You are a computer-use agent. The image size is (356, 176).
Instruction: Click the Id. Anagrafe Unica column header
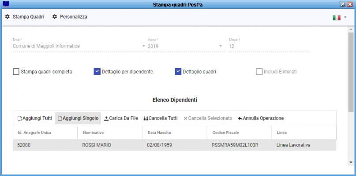[45, 133]
